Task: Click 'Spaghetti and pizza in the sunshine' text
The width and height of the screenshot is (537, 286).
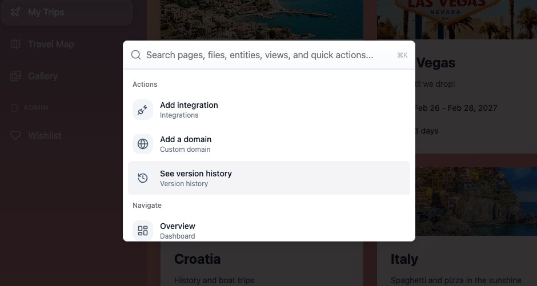Action: point(456,280)
